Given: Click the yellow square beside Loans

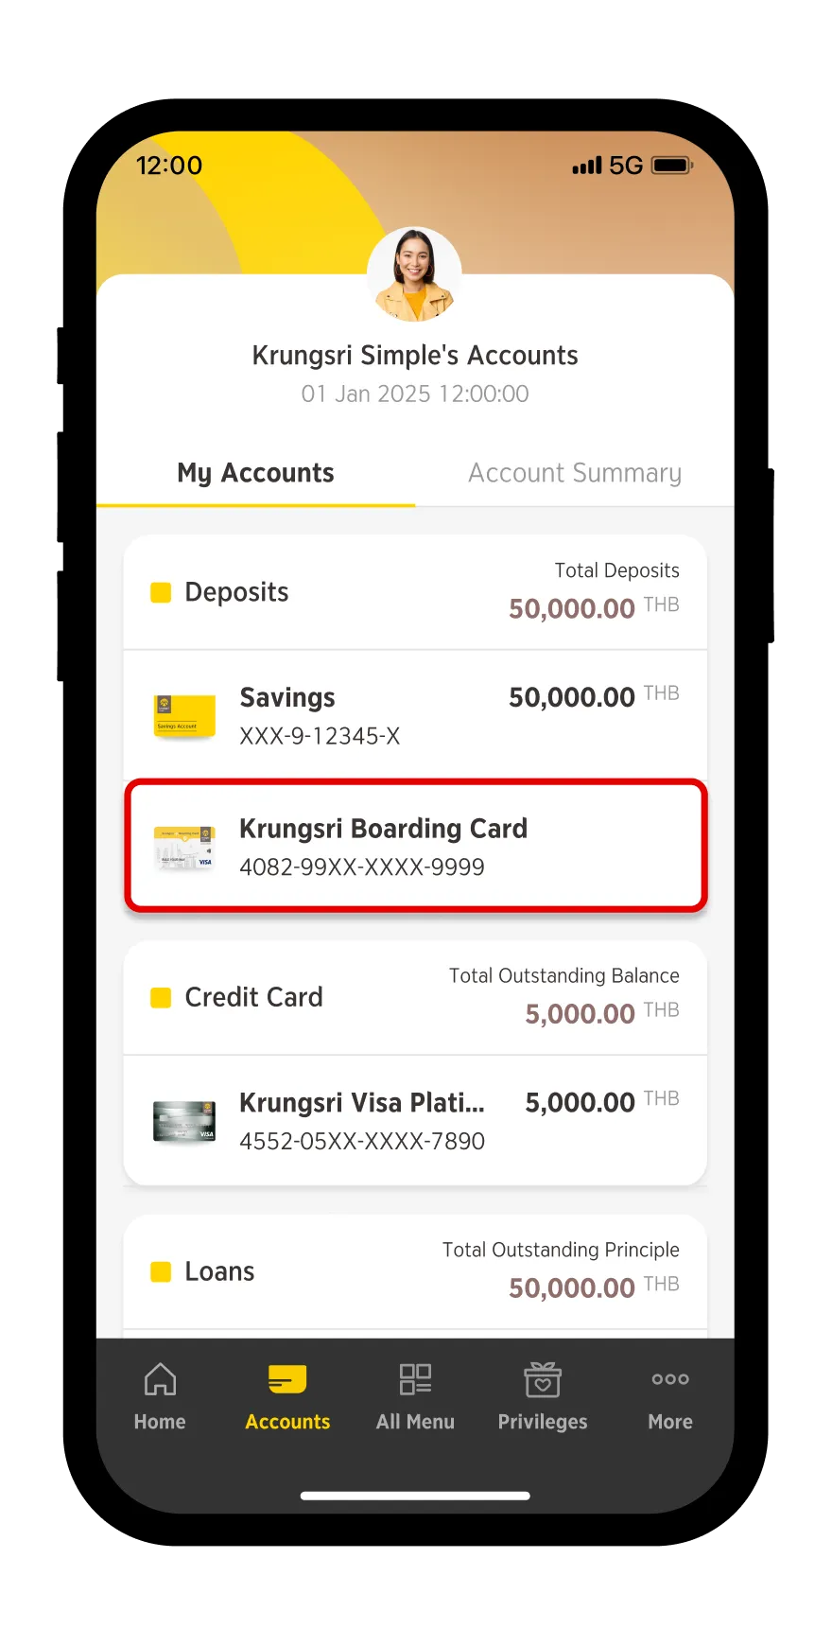Looking at the screenshot, I should click(x=161, y=1271).
